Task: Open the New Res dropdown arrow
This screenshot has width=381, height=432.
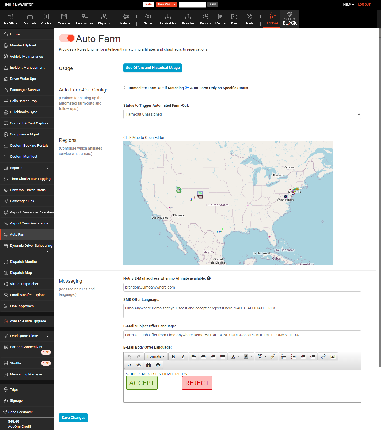Action: pyautogui.click(x=175, y=4)
